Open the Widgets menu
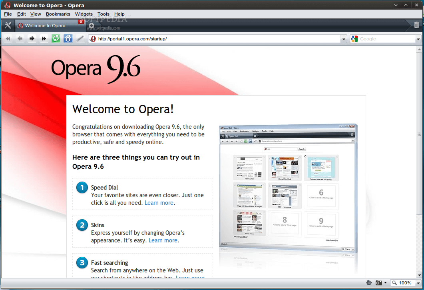The image size is (424, 290). click(x=84, y=14)
